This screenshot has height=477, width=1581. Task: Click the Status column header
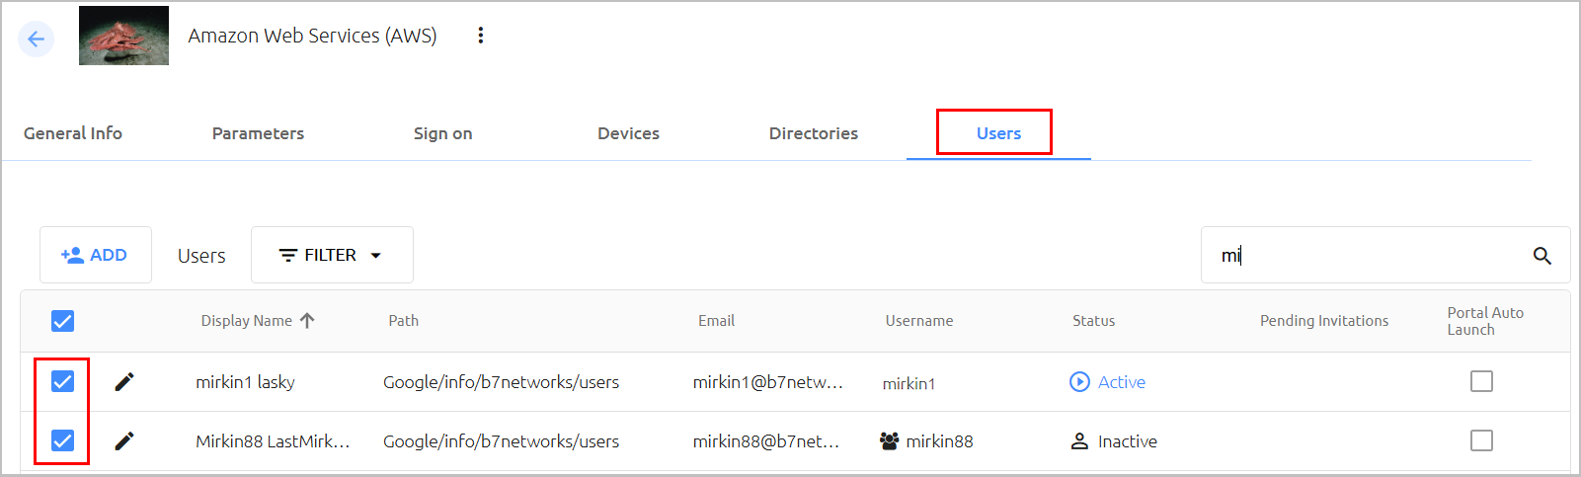[1093, 321]
